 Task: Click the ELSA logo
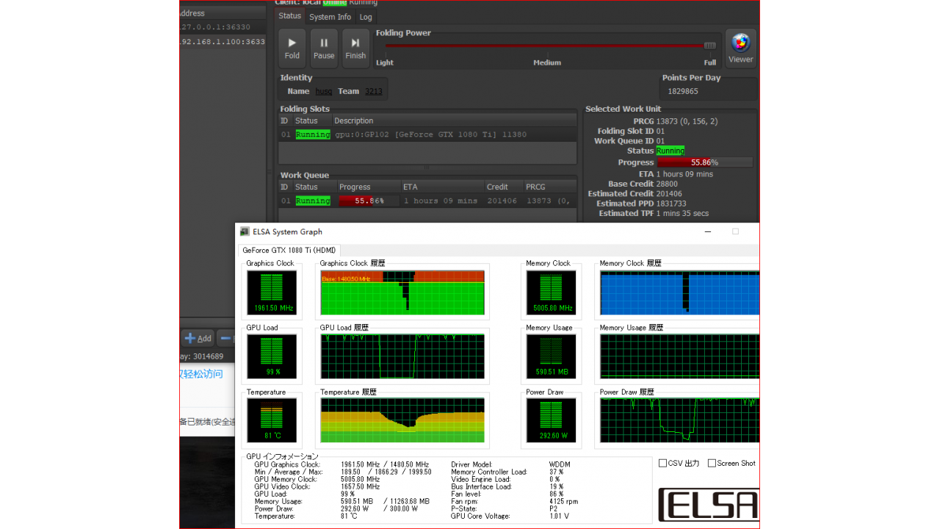[x=709, y=505]
